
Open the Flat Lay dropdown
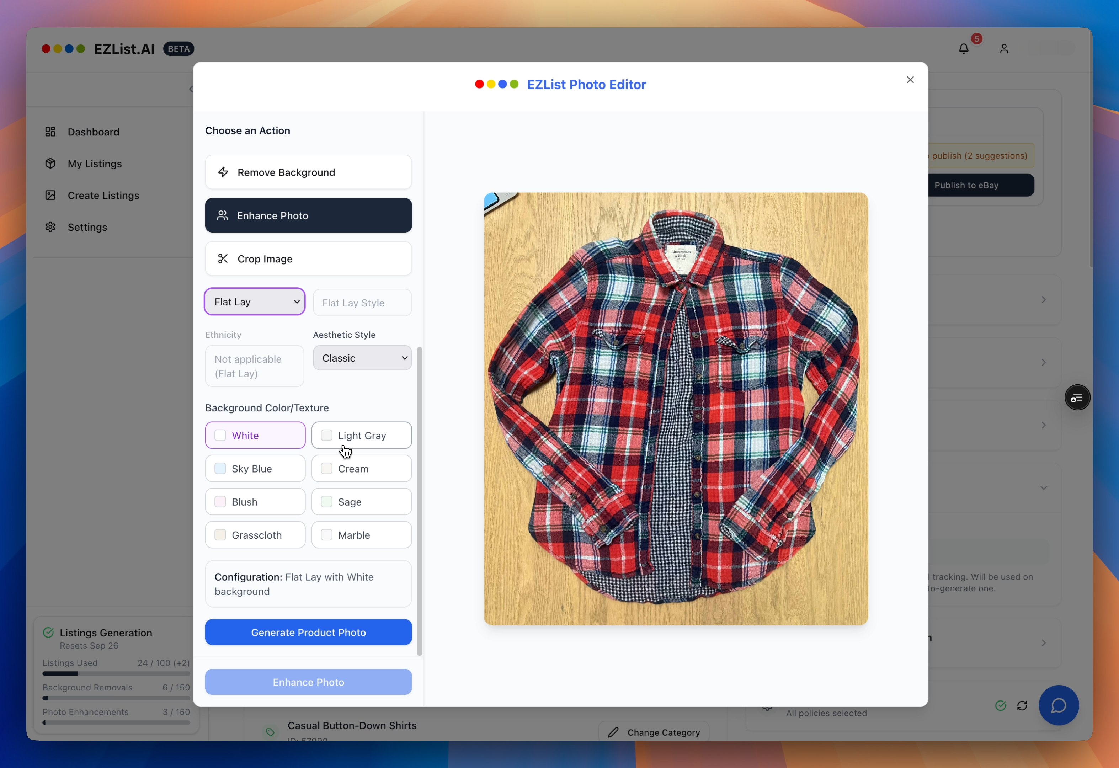click(255, 302)
